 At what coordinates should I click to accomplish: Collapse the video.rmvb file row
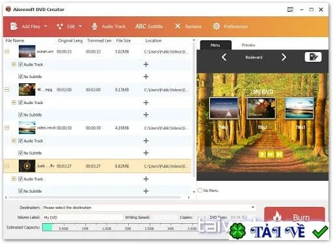(7, 128)
